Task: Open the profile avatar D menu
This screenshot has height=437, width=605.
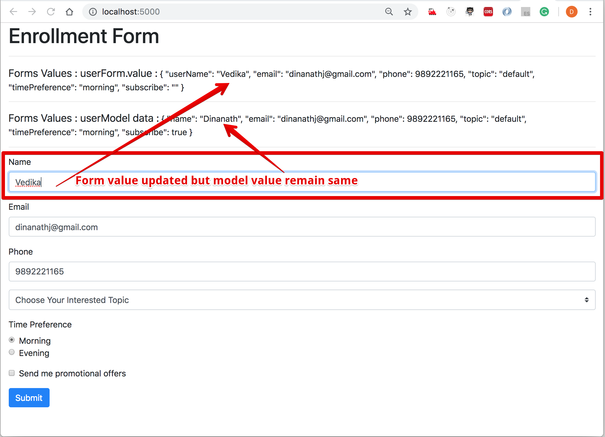Action: pyautogui.click(x=571, y=12)
